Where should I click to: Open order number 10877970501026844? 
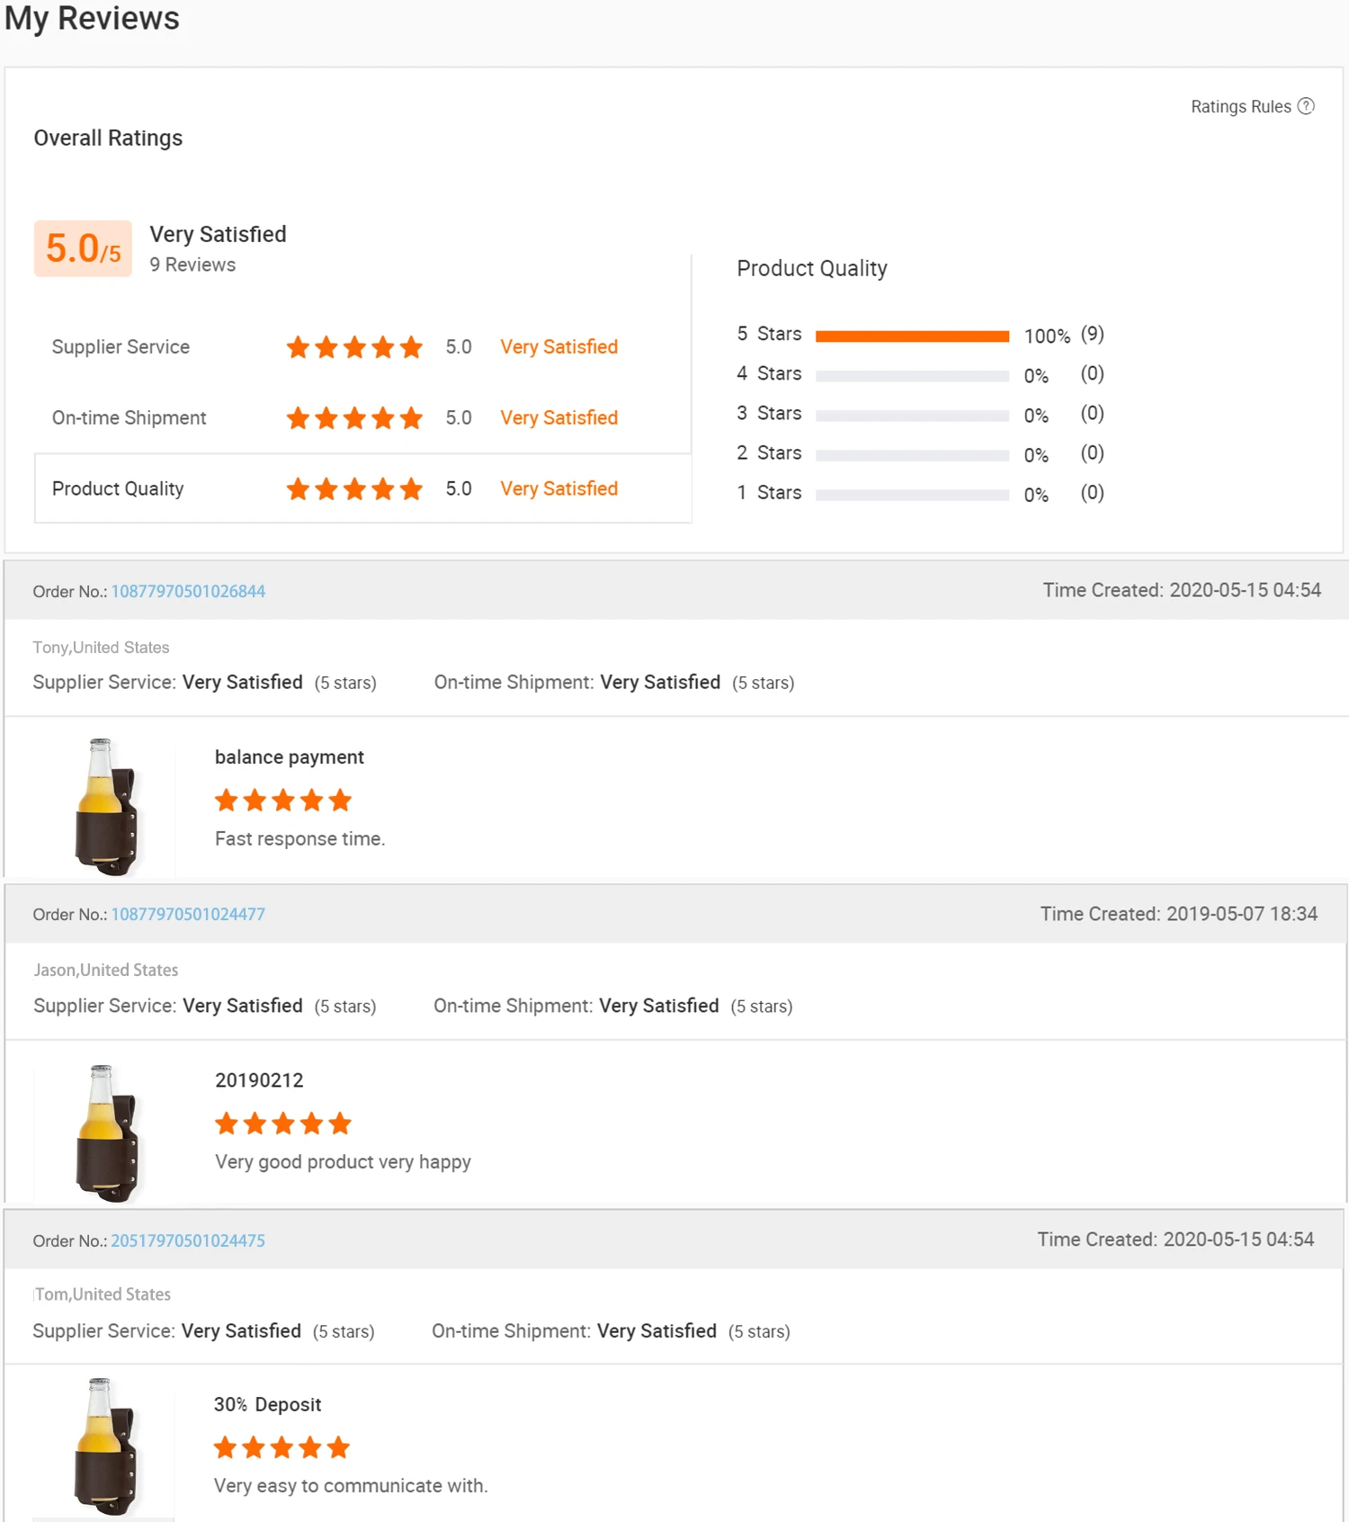point(188,592)
